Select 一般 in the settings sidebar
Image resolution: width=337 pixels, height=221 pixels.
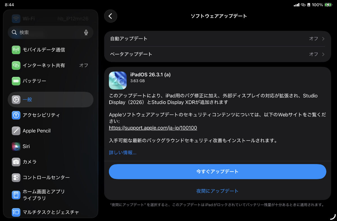[51, 100]
